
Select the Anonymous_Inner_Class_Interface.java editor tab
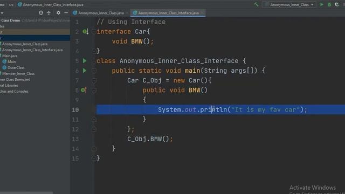(x=168, y=13)
